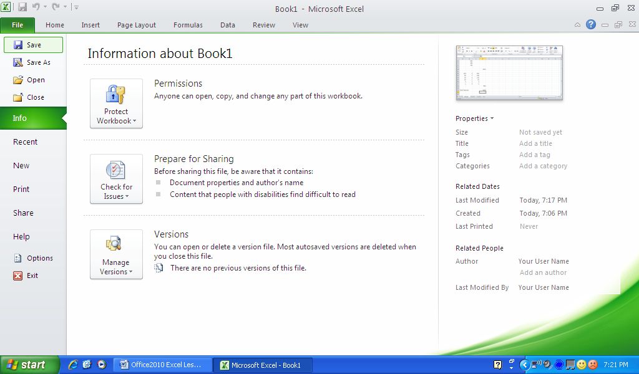Click the second Quick Launch icon on taskbar
This screenshot has width=639, height=374.
tap(87, 365)
